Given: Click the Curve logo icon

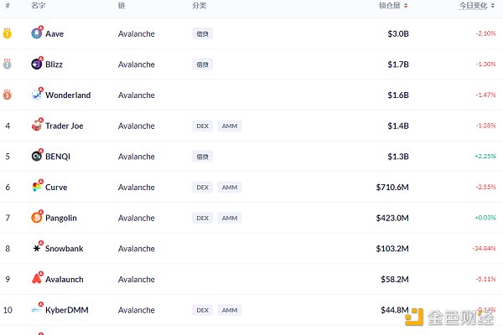Looking at the screenshot, I should pos(37,187).
